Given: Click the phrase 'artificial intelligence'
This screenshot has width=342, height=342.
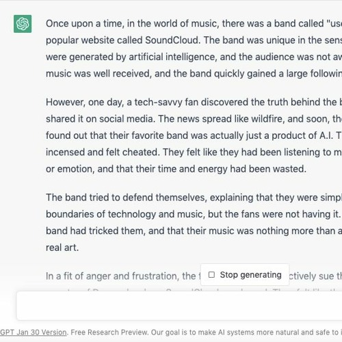Looking at the screenshot, I should [x=172, y=57].
